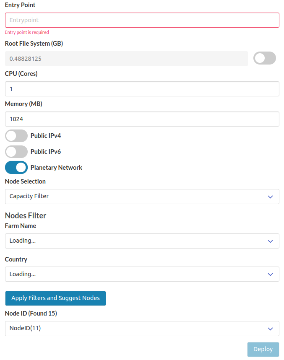The height and width of the screenshot is (360, 284).
Task: Expand the Farm Name dropdown
Action: pyautogui.click(x=142, y=241)
